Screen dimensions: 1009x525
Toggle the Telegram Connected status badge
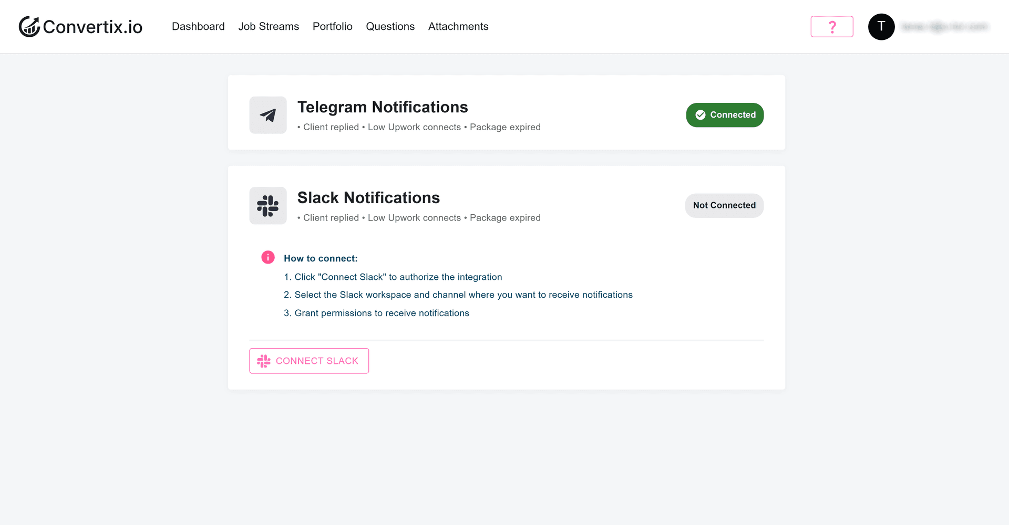(x=725, y=115)
